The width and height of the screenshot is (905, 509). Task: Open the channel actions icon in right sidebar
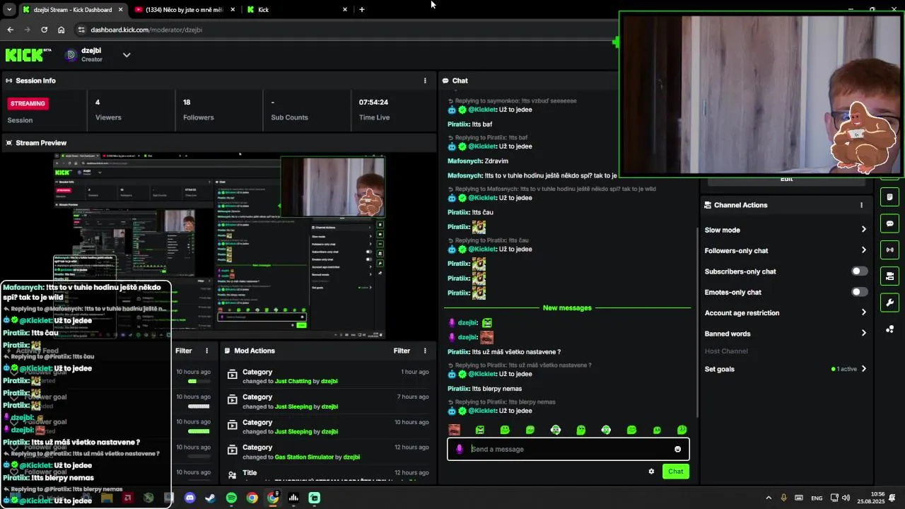click(x=889, y=276)
